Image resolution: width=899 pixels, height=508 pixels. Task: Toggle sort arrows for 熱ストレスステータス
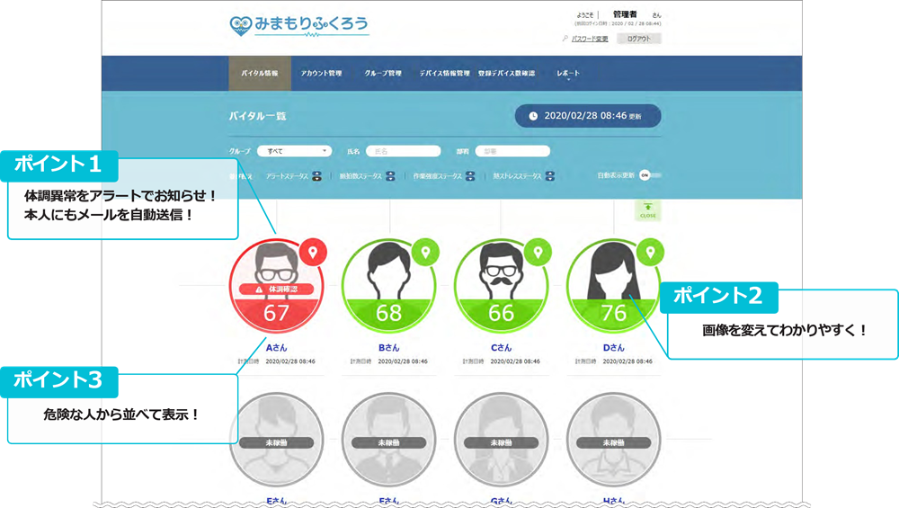550,176
